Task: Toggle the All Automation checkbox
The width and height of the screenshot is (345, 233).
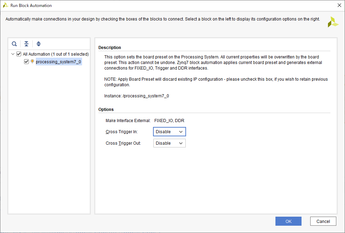Action: pyautogui.click(x=19, y=54)
